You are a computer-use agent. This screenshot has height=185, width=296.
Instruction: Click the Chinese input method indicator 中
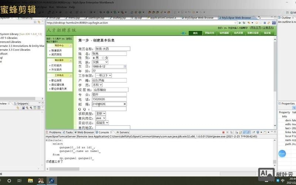[283, 181]
